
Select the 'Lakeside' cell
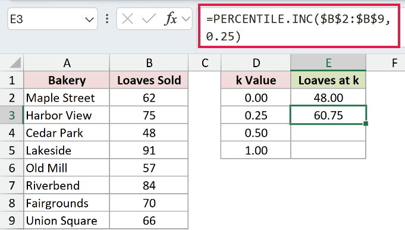67,150
